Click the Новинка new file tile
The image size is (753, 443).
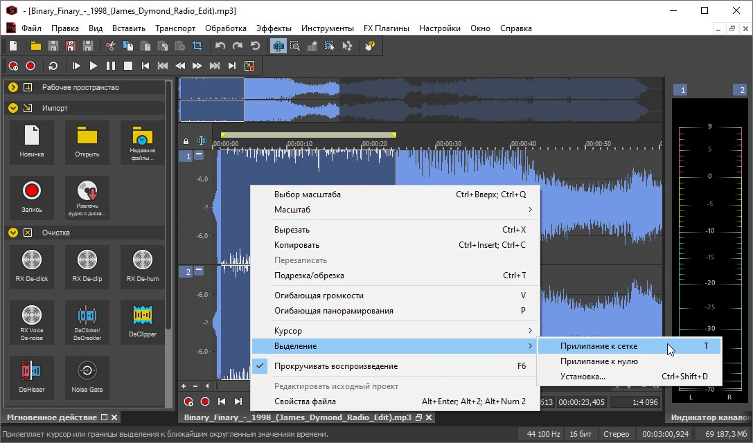tap(32, 142)
